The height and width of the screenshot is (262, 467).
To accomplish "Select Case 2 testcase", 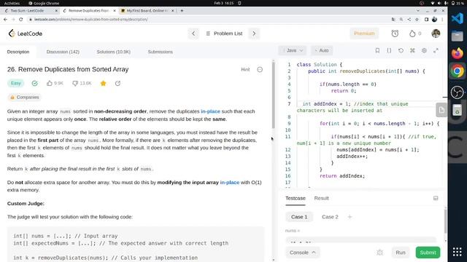I will (x=330, y=217).
